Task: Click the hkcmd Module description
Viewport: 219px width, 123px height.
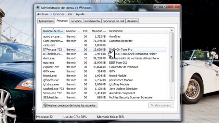Action: pyautogui.click(x=118, y=76)
